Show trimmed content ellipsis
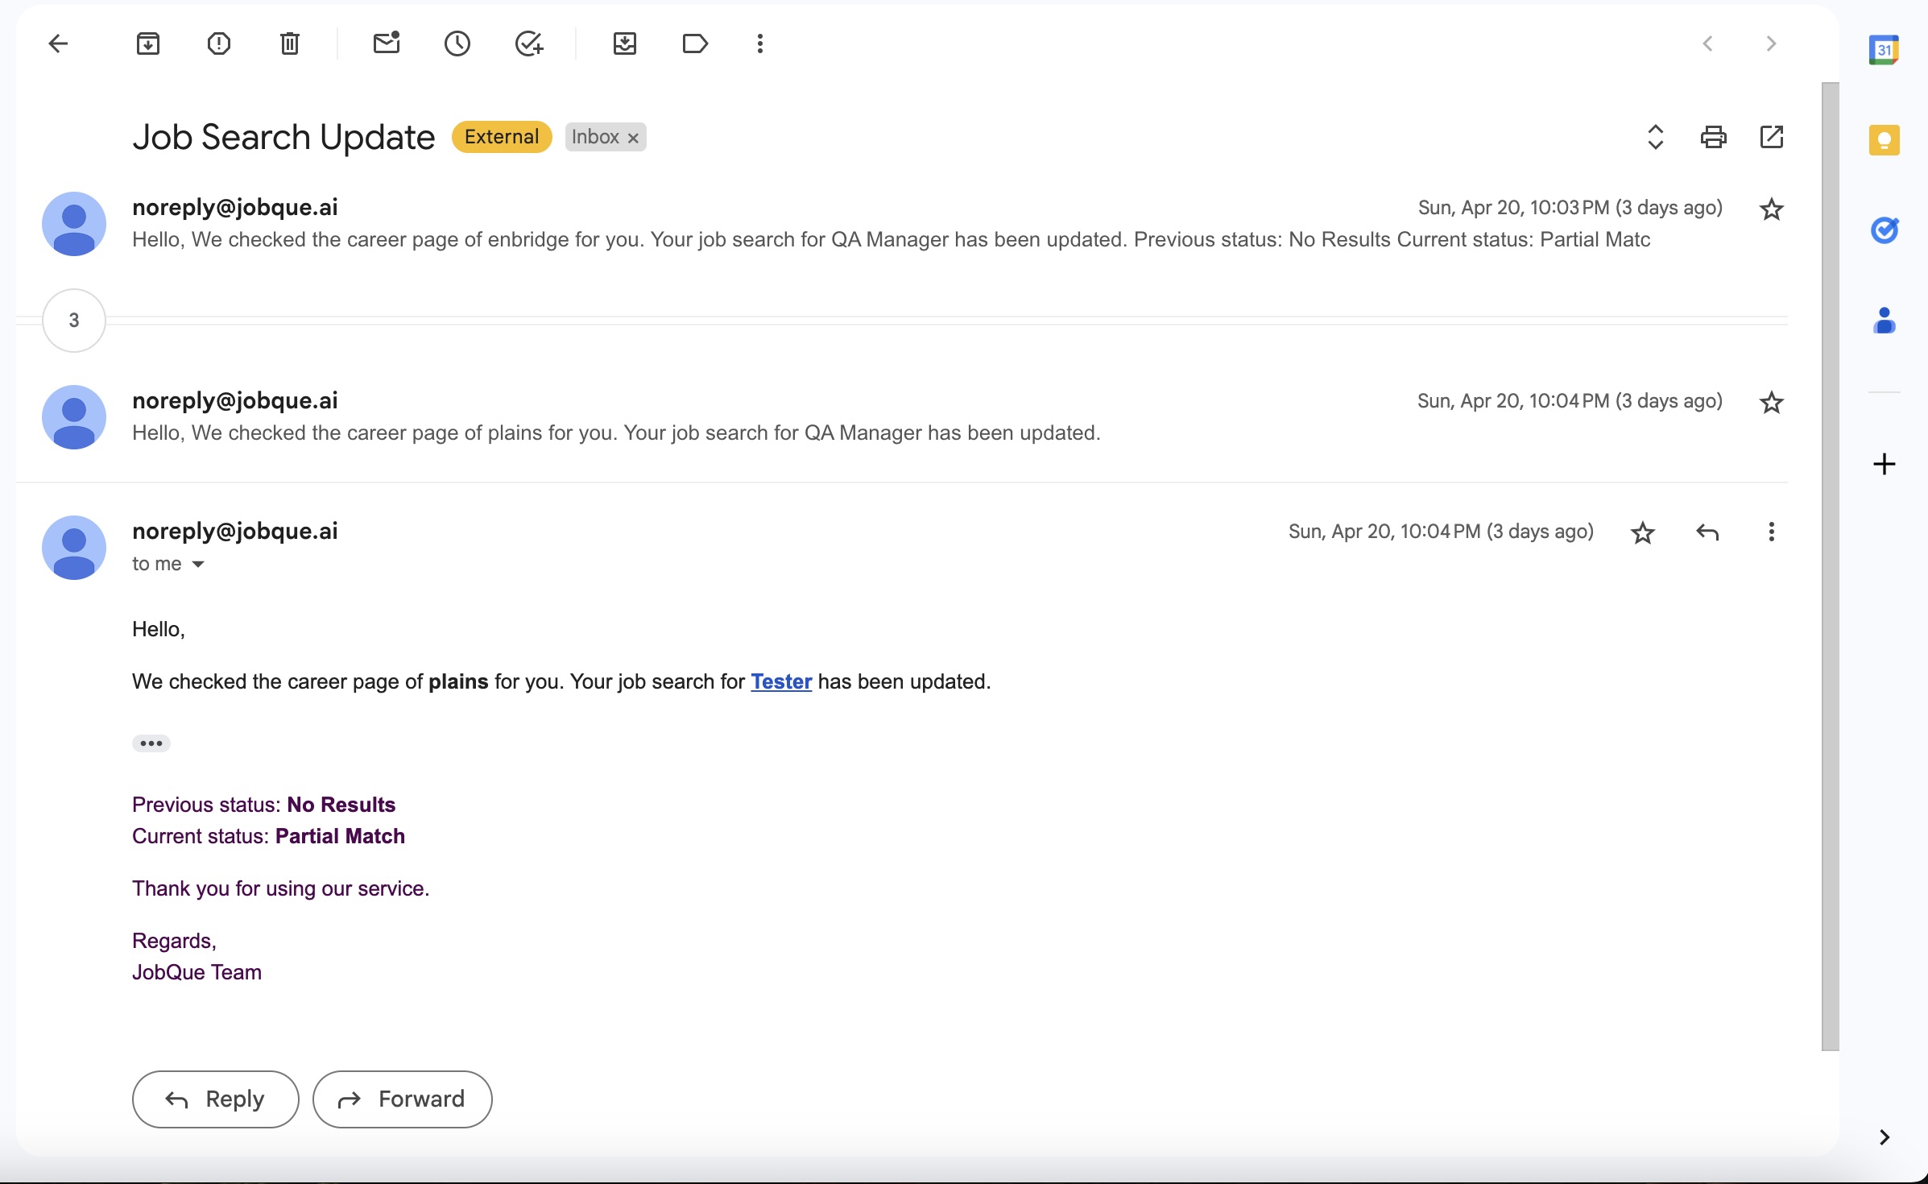The height and width of the screenshot is (1184, 1928). point(151,743)
